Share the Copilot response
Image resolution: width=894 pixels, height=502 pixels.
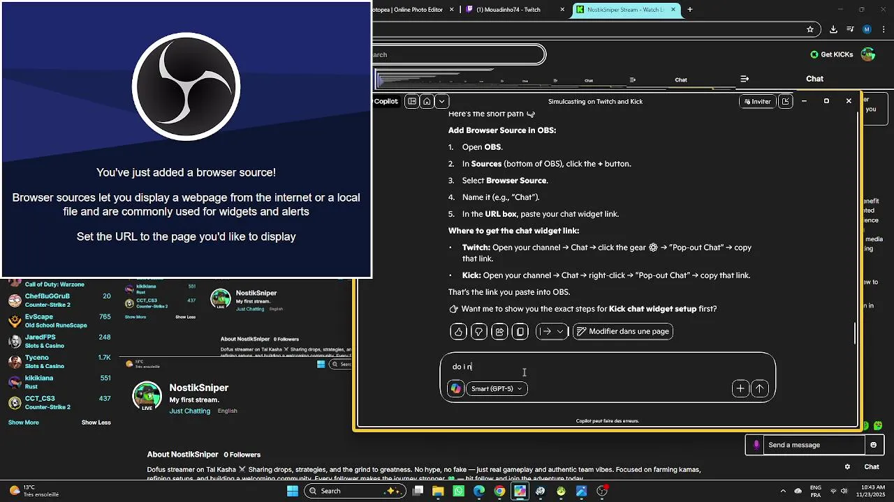click(499, 332)
